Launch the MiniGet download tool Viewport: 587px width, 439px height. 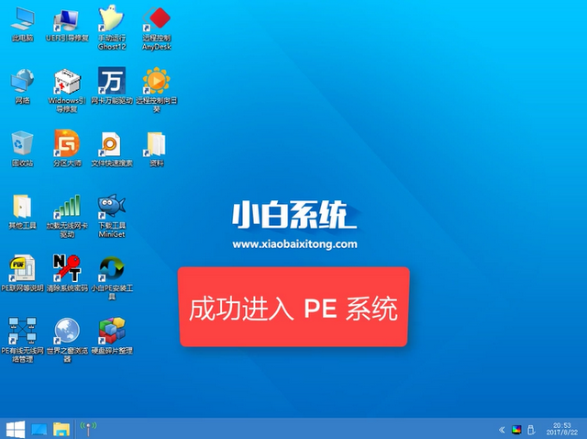[x=112, y=207]
